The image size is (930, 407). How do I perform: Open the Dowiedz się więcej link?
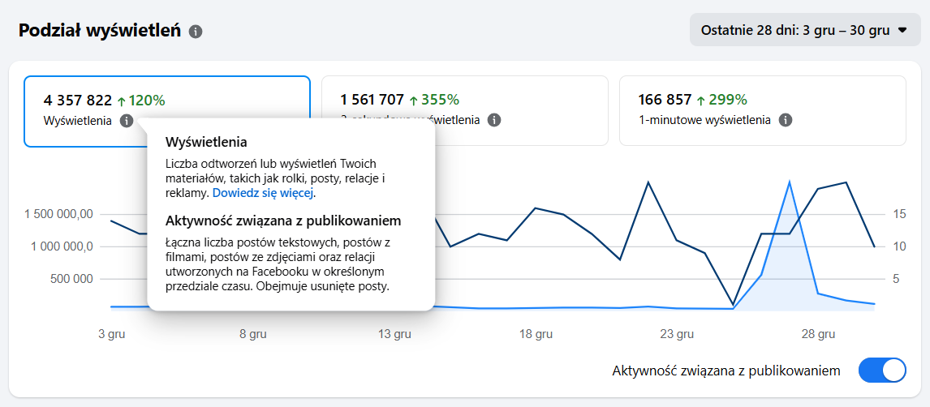click(263, 194)
